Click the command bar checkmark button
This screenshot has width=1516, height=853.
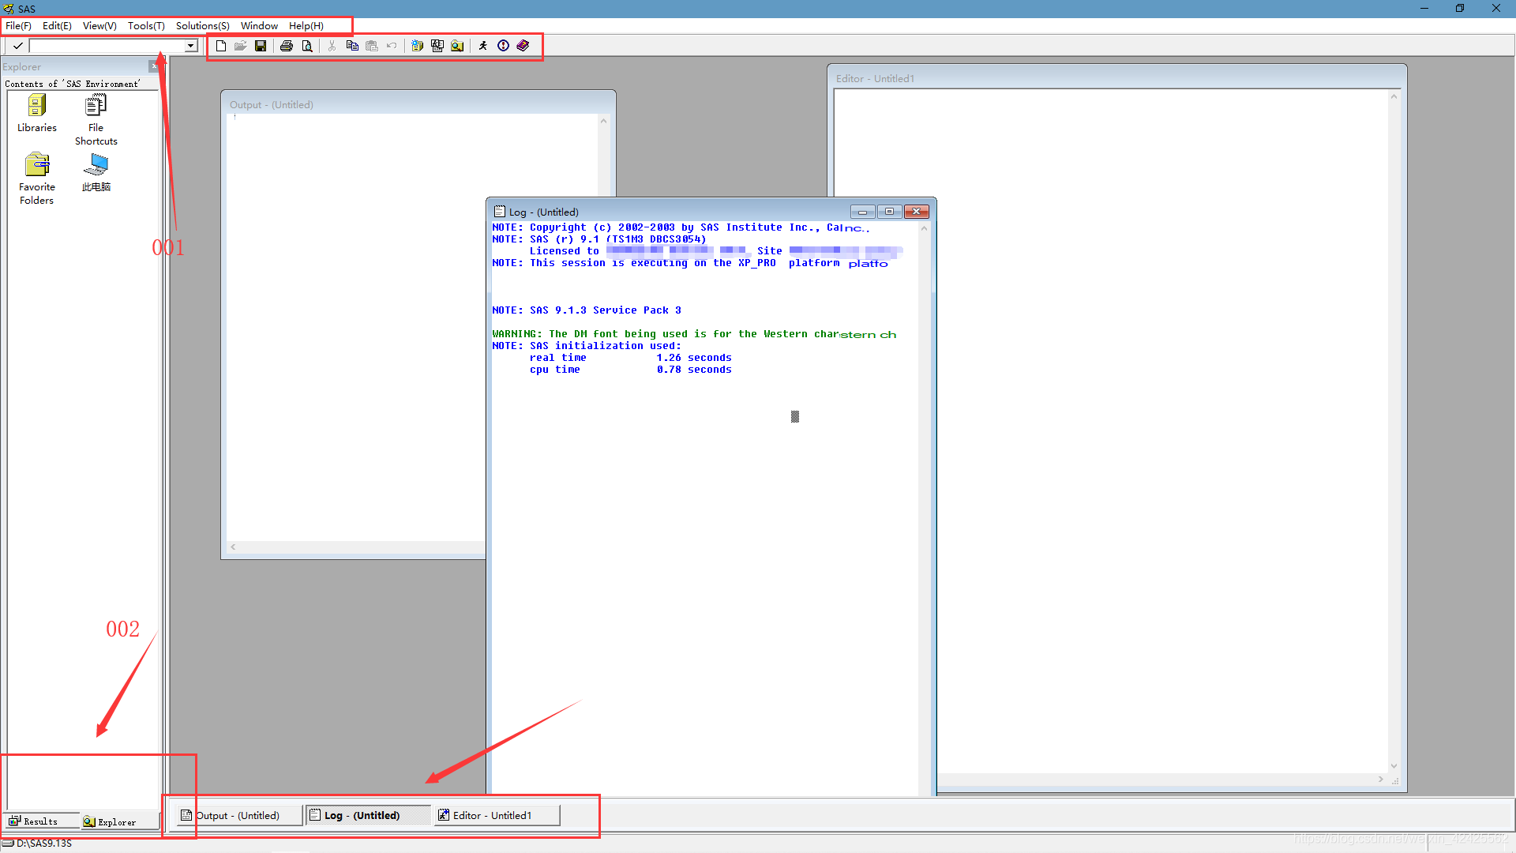17,46
